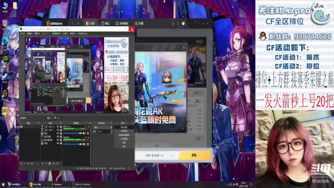
Task: Open WeGame Live streaming tab
Action: click(139, 23)
